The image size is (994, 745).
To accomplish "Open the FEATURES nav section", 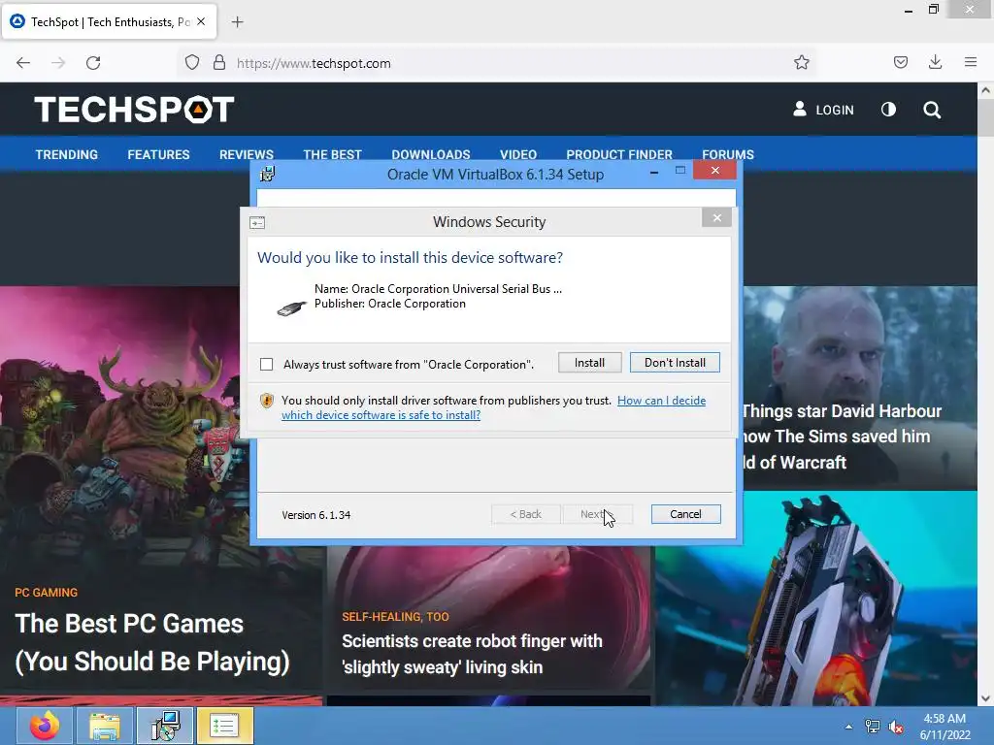I will [158, 154].
